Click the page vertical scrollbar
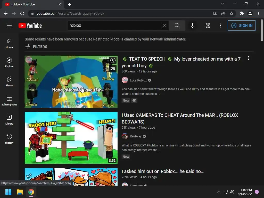This screenshot has width=264, height=198. click(x=262, y=30)
